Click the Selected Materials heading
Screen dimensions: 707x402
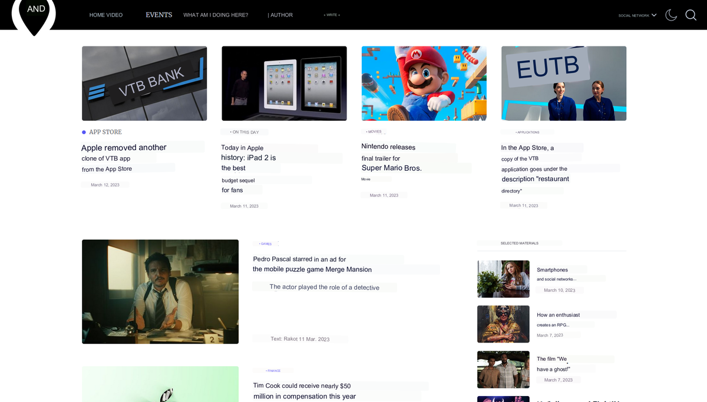coord(520,243)
